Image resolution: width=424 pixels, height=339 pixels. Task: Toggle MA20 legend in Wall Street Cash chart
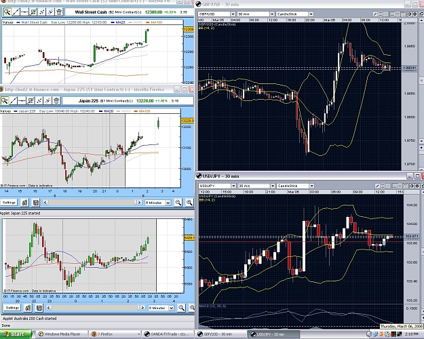pyautogui.click(x=118, y=22)
